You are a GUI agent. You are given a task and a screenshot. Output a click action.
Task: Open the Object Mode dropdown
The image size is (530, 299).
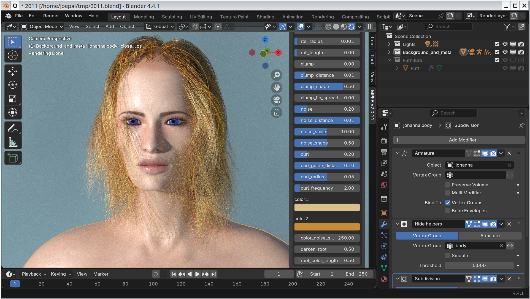42,27
